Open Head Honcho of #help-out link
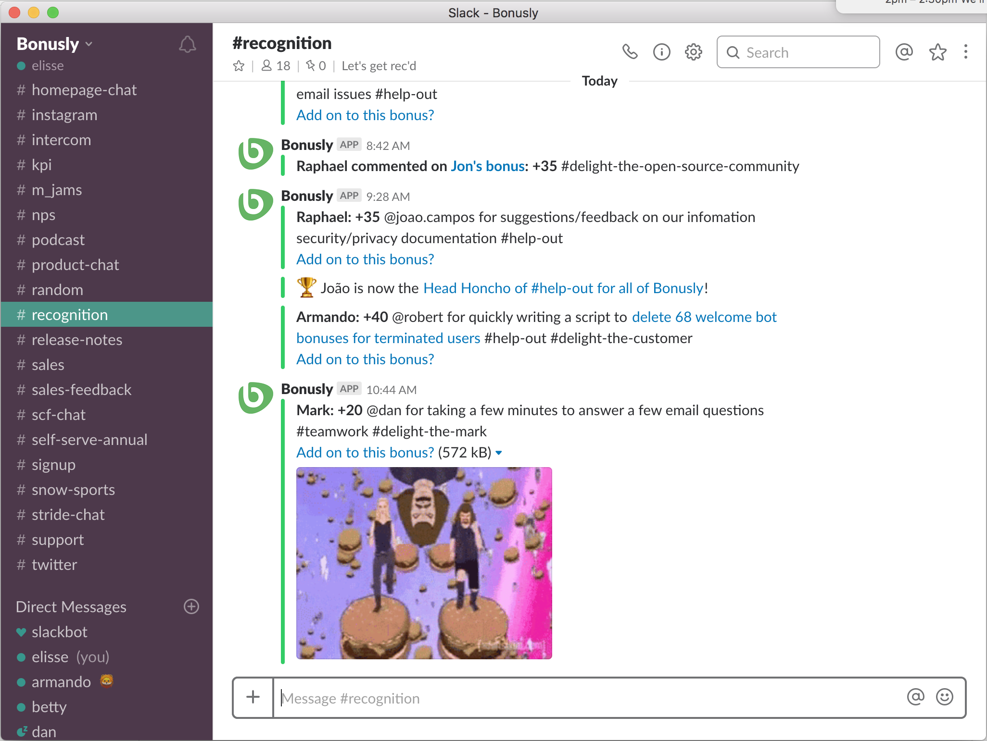Viewport: 987px width, 741px height. (563, 288)
